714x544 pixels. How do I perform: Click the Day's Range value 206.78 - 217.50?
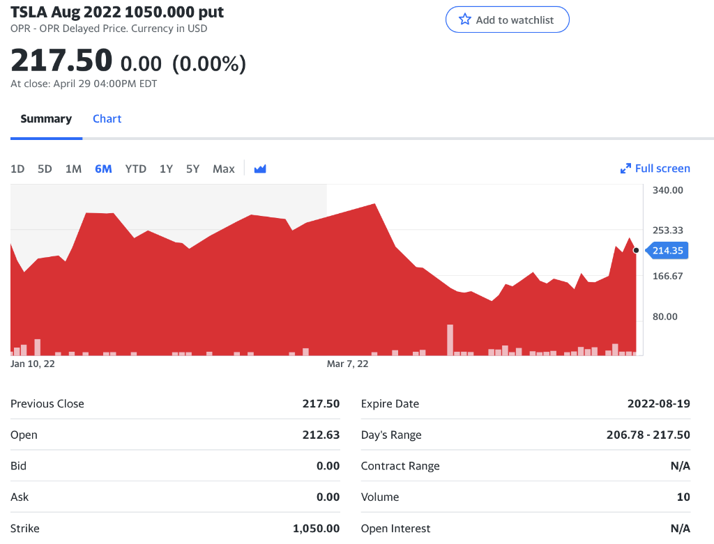(x=648, y=435)
